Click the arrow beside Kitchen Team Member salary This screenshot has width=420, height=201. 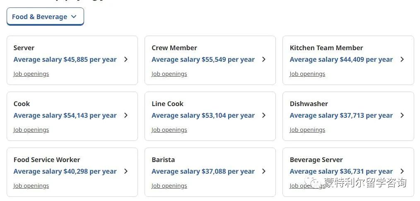point(402,60)
